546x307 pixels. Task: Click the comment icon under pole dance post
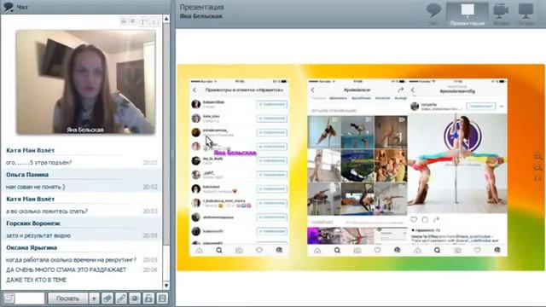pyautogui.click(x=425, y=220)
